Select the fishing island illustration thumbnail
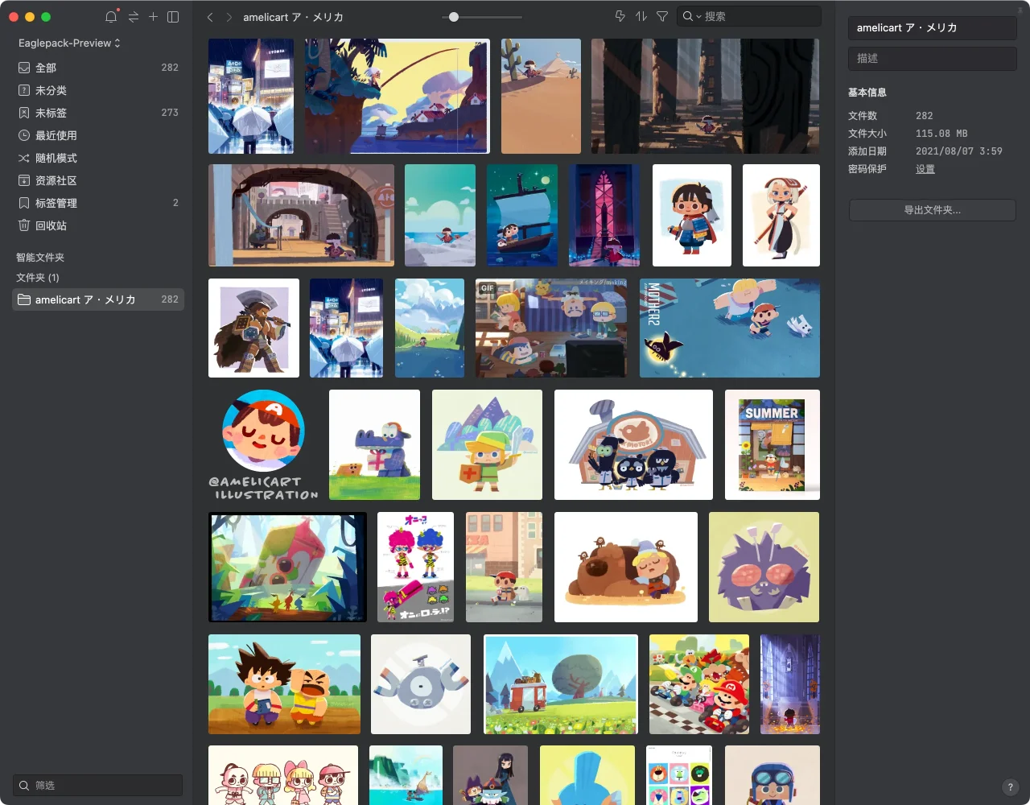Screen dimensions: 1030x805 397,96
